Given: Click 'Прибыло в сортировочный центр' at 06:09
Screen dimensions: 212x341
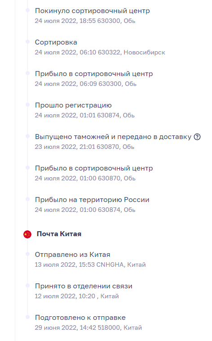Looking at the screenshot, I should 94,74.
